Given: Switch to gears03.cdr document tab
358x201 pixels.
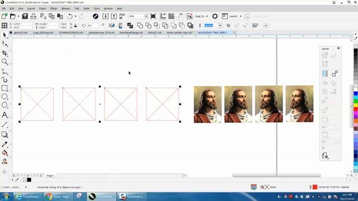Looking at the screenshot, I should coord(21,32).
